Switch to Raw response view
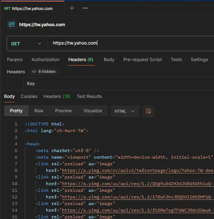The width and height of the screenshot is (214, 219). click(x=39, y=111)
